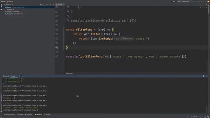Open the Structure vertical side tab

coord(1,98)
